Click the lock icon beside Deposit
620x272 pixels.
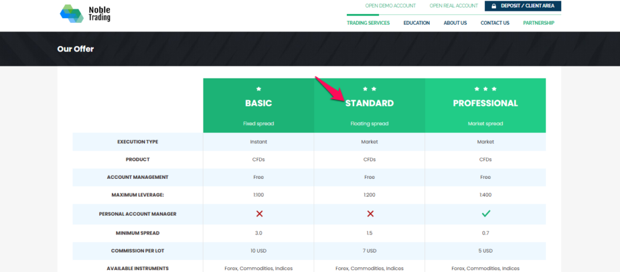[x=494, y=6]
